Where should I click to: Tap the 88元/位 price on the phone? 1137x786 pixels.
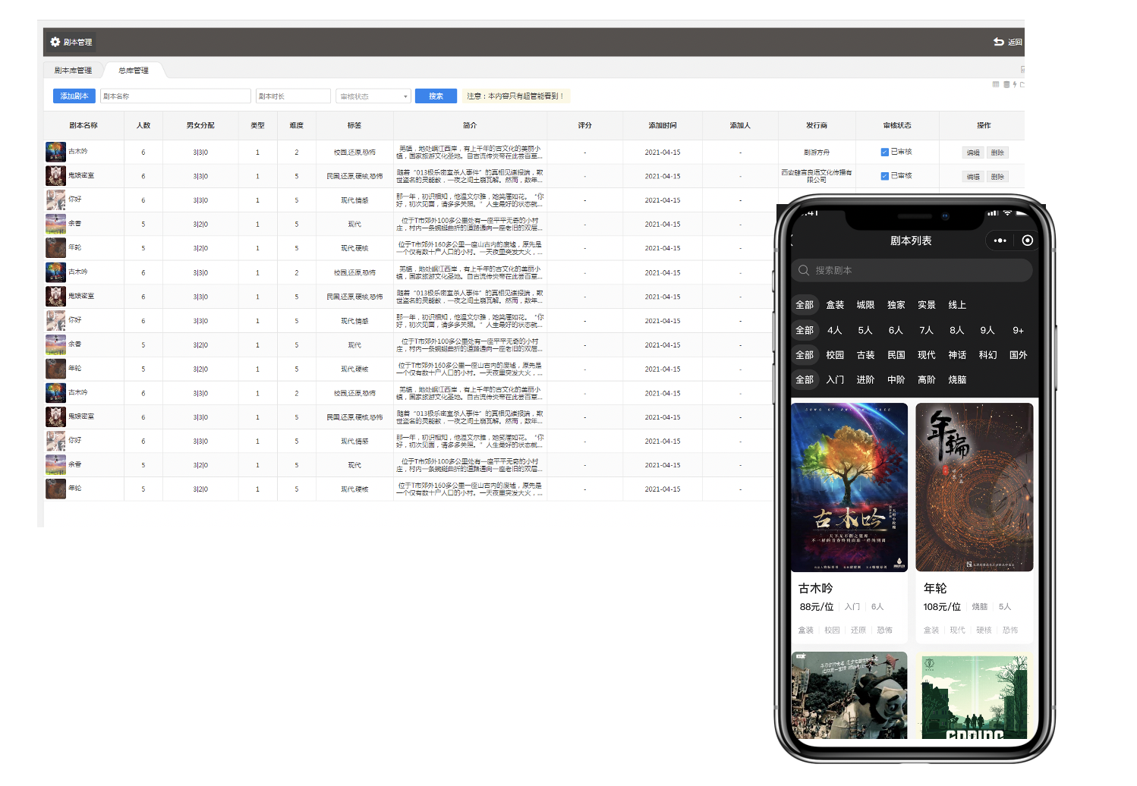(817, 607)
